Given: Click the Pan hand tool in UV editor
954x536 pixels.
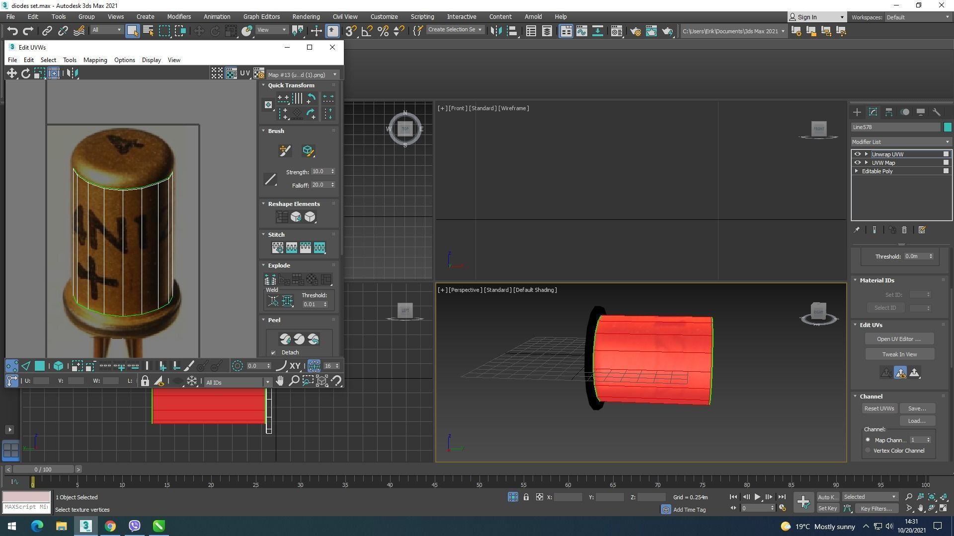Looking at the screenshot, I should [x=280, y=381].
